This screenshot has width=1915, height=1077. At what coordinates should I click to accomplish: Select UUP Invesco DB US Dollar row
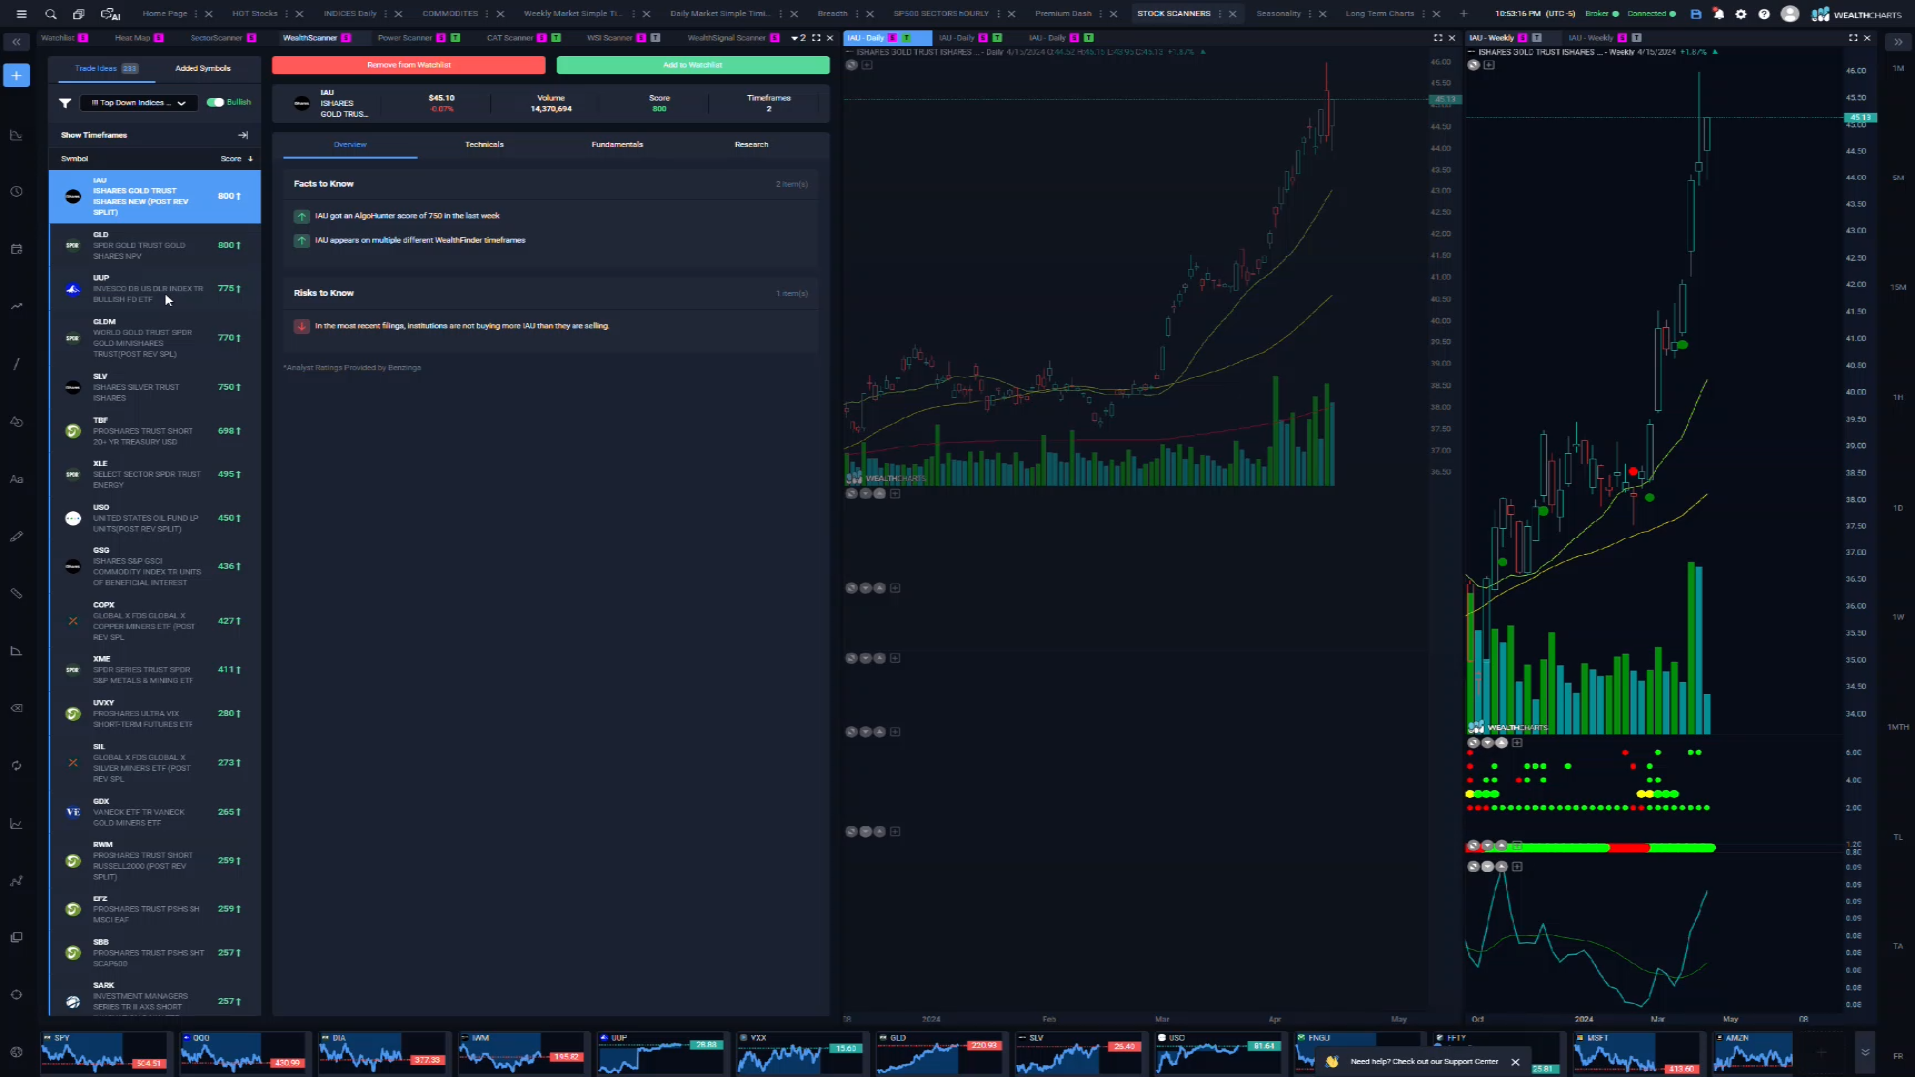tap(155, 289)
